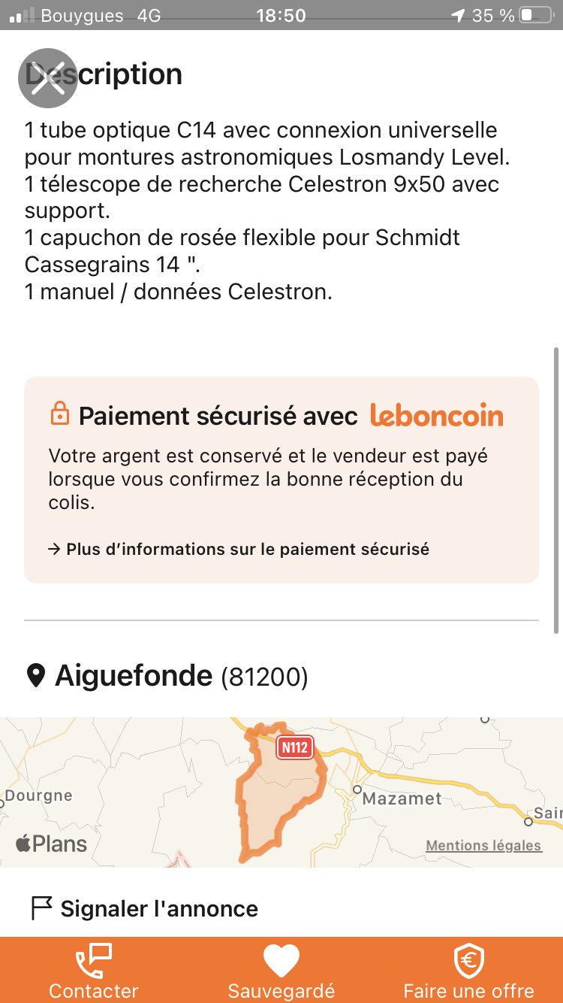Viewport: 563px width, 1003px height.
Task: Tap the Signaler l'annonce text
Action: [159, 909]
